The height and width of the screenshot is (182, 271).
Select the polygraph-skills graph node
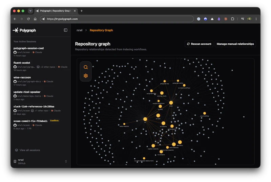(x=178, y=81)
